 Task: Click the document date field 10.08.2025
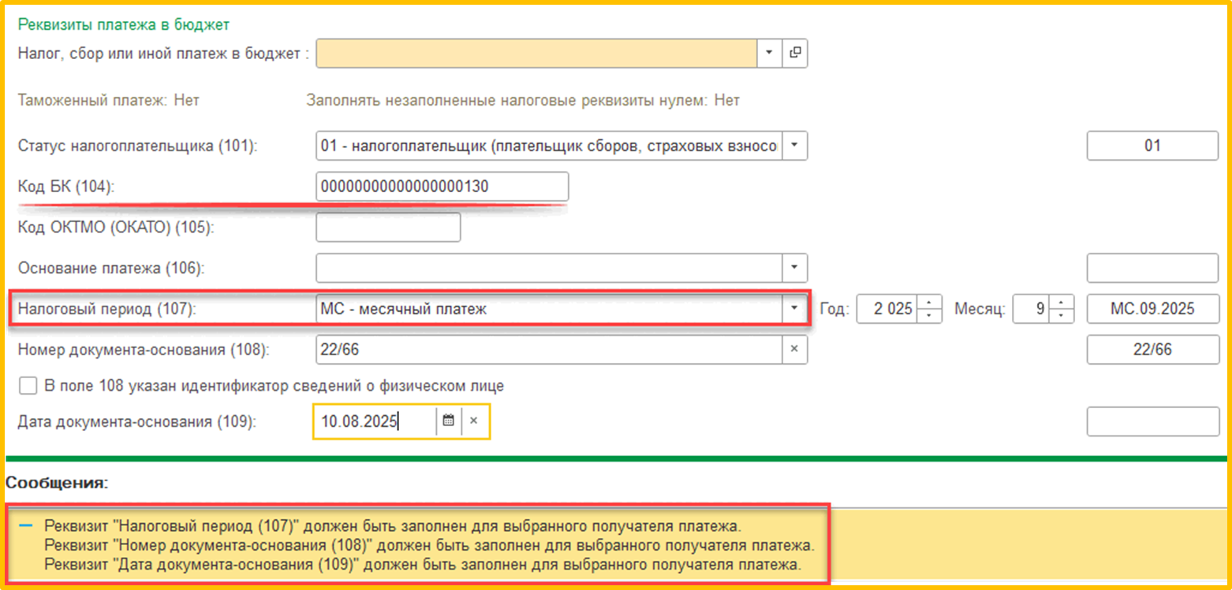click(x=375, y=421)
